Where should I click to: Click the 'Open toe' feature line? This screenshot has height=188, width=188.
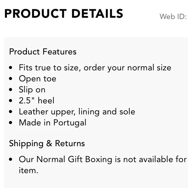pos(38,79)
